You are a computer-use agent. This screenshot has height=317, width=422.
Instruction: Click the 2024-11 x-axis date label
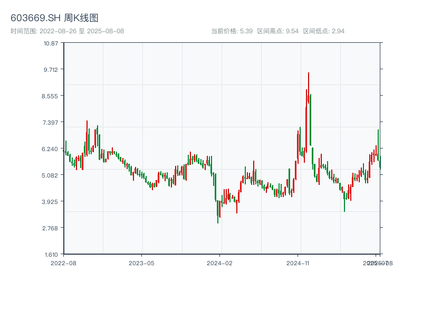(298, 263)
